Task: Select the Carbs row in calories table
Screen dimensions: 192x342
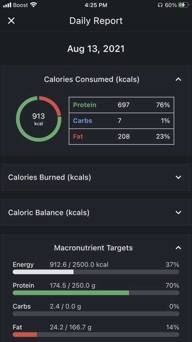Action: 122,121
